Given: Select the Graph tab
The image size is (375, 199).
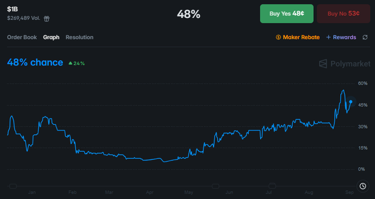Looking at the screenshot, I should tap(51, 37).
